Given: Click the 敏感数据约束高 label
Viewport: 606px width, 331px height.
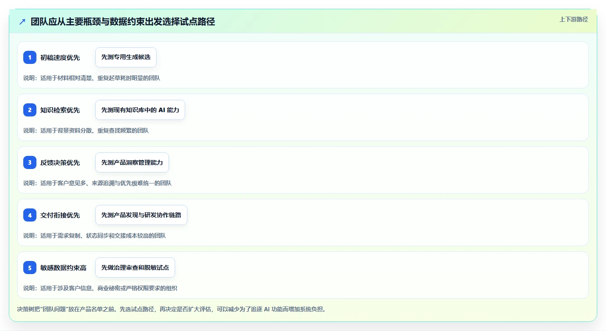Looking at the screenshot, I should pyautogui.click(x=63, y=268).
